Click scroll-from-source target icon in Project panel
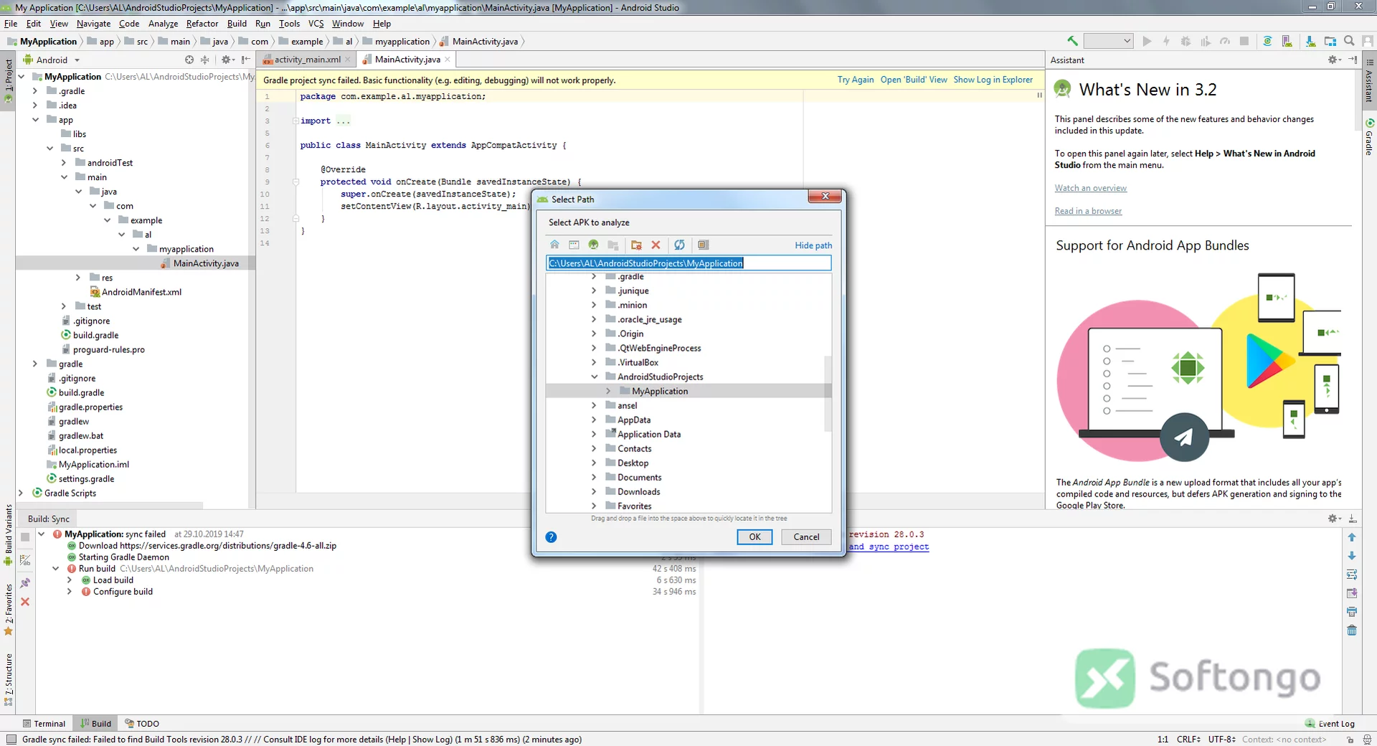Image resolution: width=1377 pixels, height=746 pixels. (x=189, y=60)
